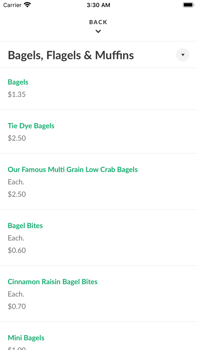Tap the Each. label under Bagel Bites
Viewport: 197px width, 350px height.
(16, 238)
